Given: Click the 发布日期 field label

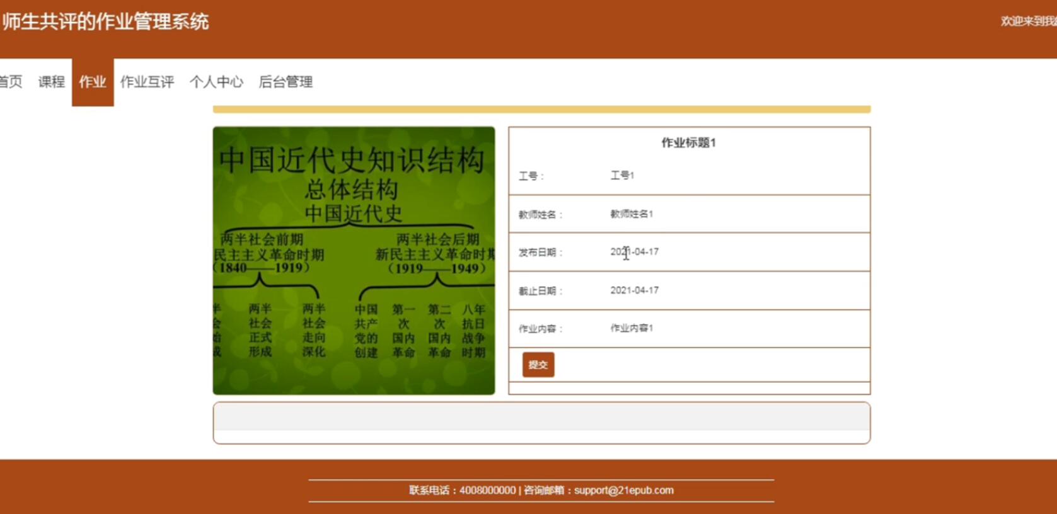Looking at the screenshot, I should point(540,253).
